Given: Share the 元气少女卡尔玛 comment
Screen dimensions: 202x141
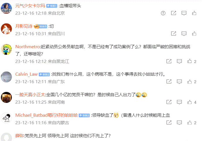Looking at the screenshot, I should click(x=174, y=13).
